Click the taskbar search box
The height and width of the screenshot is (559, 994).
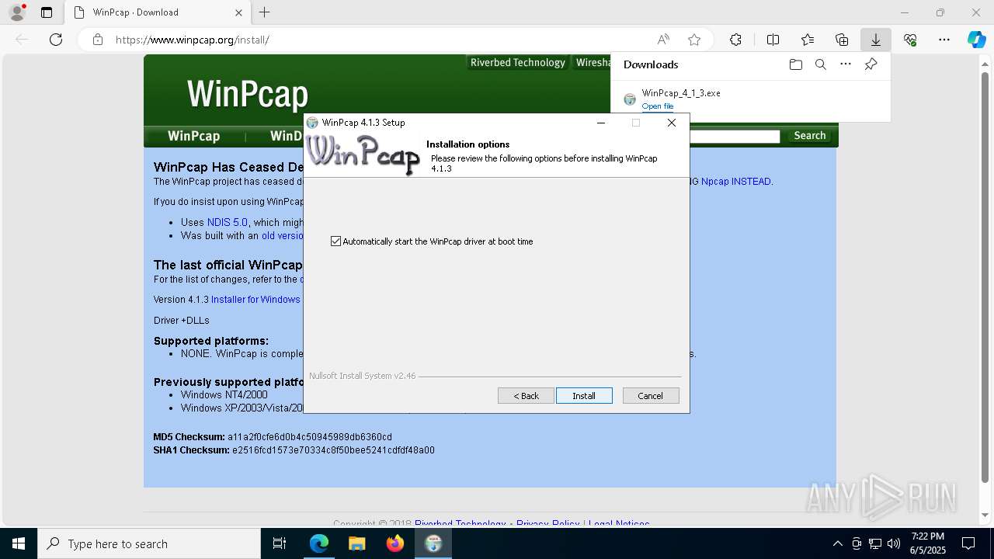(149, 544)
